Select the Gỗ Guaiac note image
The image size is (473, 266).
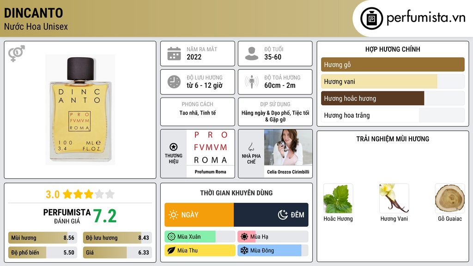tap(450, 199)
